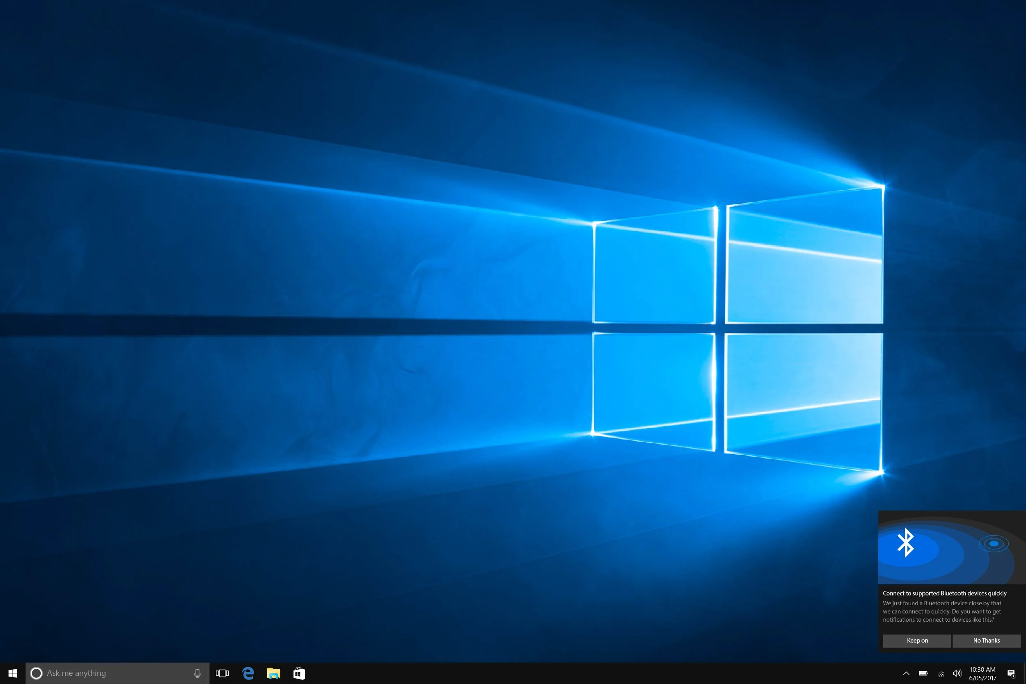Click the Cortana microphone icon
The height and width of the screenshot is (684, 1026).
[x=197, y=673]
